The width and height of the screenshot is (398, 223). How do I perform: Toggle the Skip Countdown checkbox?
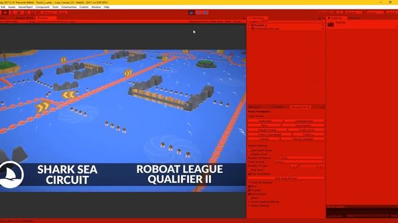tap(249, 174)
